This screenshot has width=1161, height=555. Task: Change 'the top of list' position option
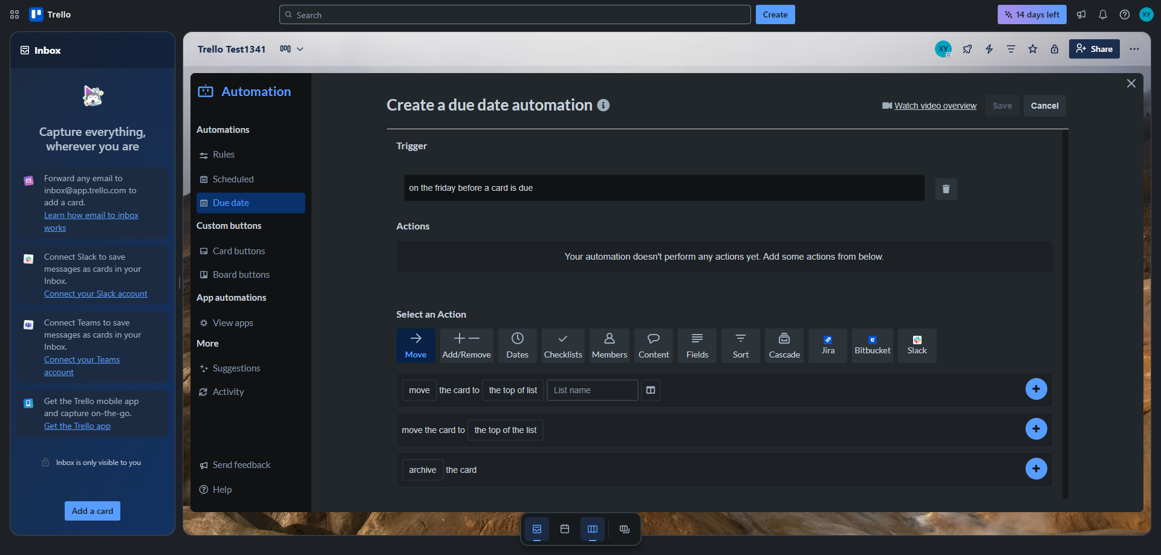(x=513, y=390)
